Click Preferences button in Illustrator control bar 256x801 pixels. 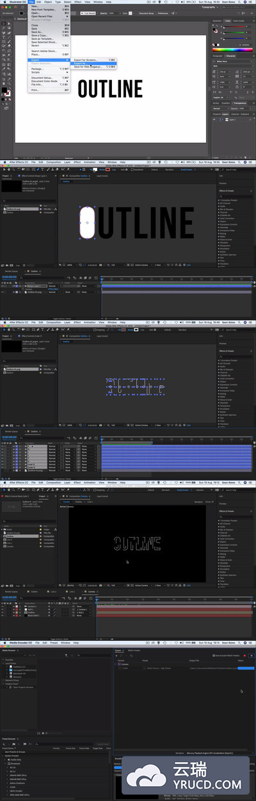163,13
